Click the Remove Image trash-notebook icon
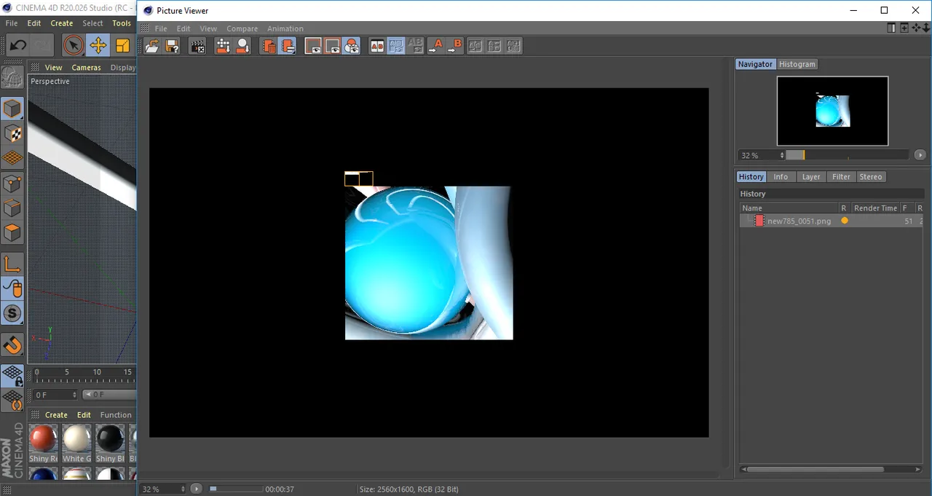The width and height of the screenshot is (932, 496). (269, 46)
